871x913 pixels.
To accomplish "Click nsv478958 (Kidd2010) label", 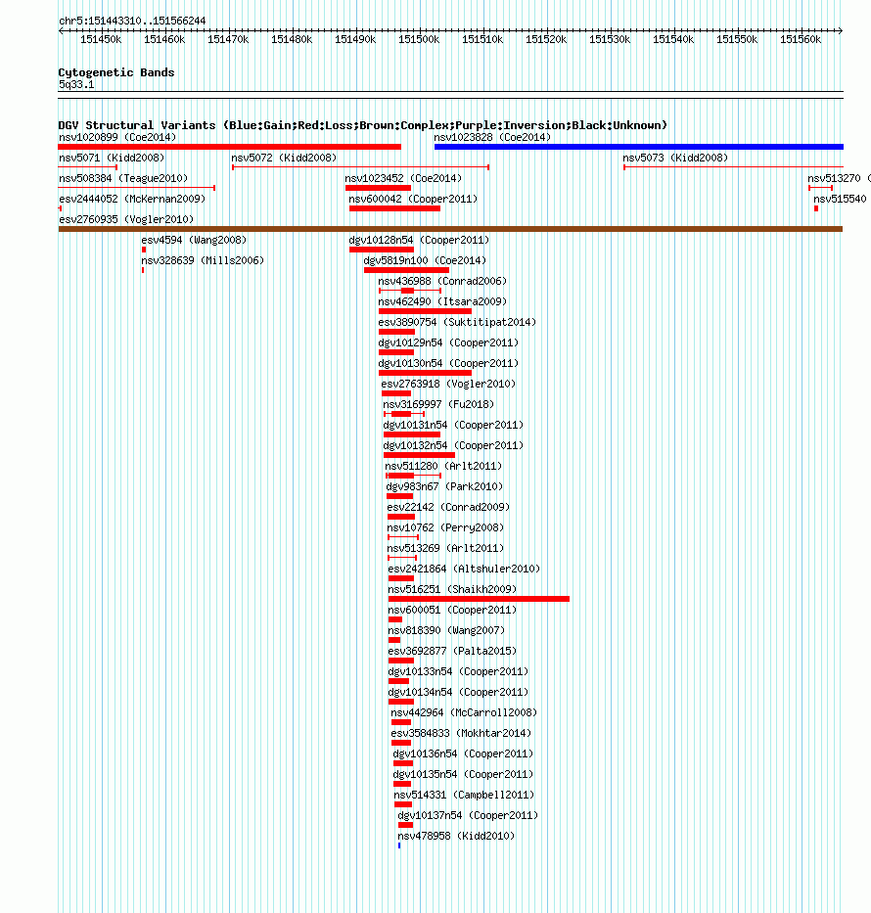I will [x=456, y=836].
